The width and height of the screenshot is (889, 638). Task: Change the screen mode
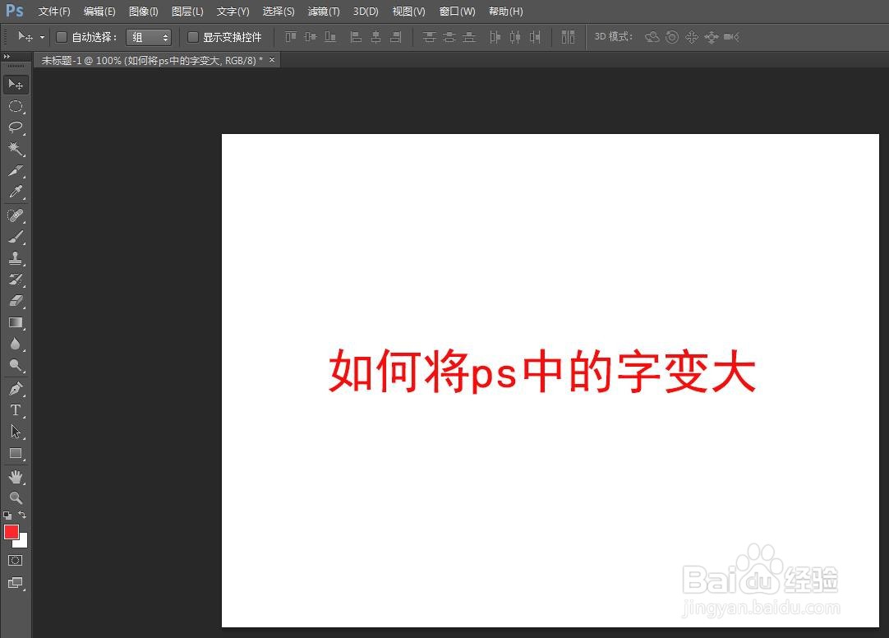click(x=16, y=582)
